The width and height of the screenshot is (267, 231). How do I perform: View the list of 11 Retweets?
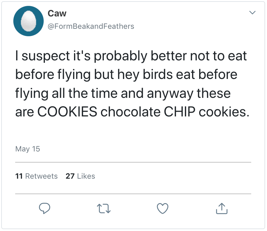click(x=37, y=176)
